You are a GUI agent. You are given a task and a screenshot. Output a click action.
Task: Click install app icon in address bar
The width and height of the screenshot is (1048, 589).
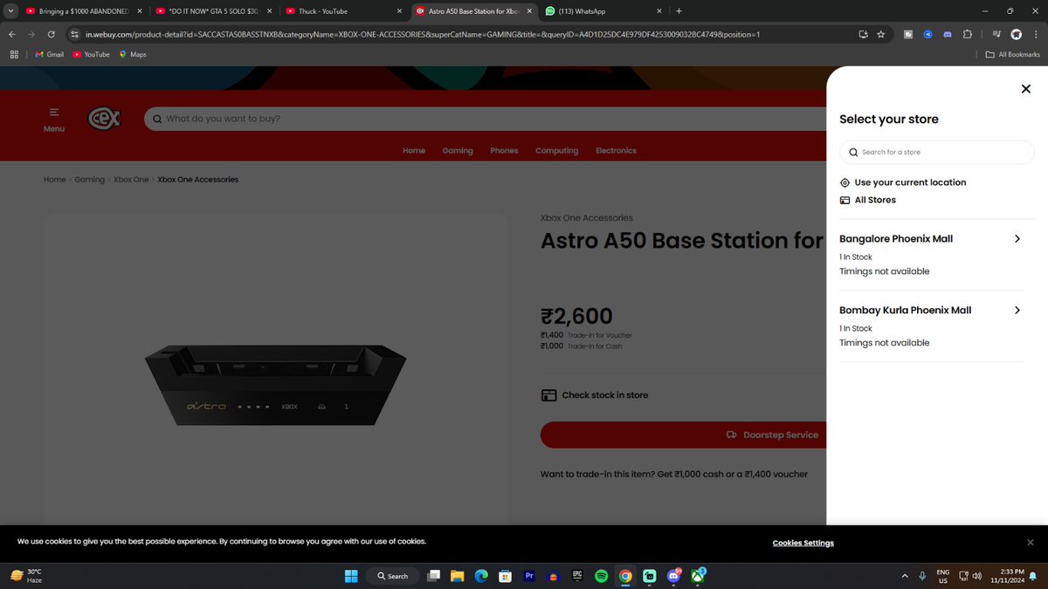coord(863,34)
